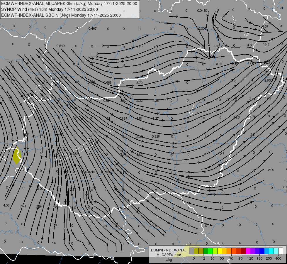Click the purple swatch after 120
This screenshot has height=264, width=287.
click(x=253, y=251)
